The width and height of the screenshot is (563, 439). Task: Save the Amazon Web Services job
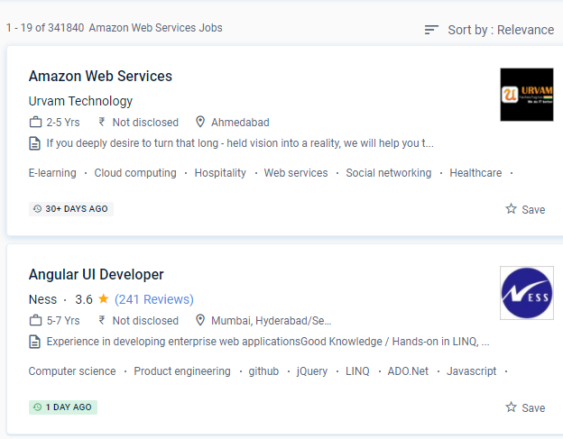point(525,209)
